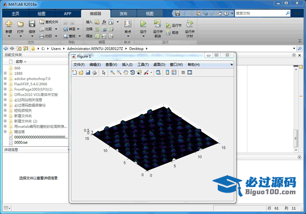Open a file with the Open folder icon
306x214 pixels.
(20, 24)
